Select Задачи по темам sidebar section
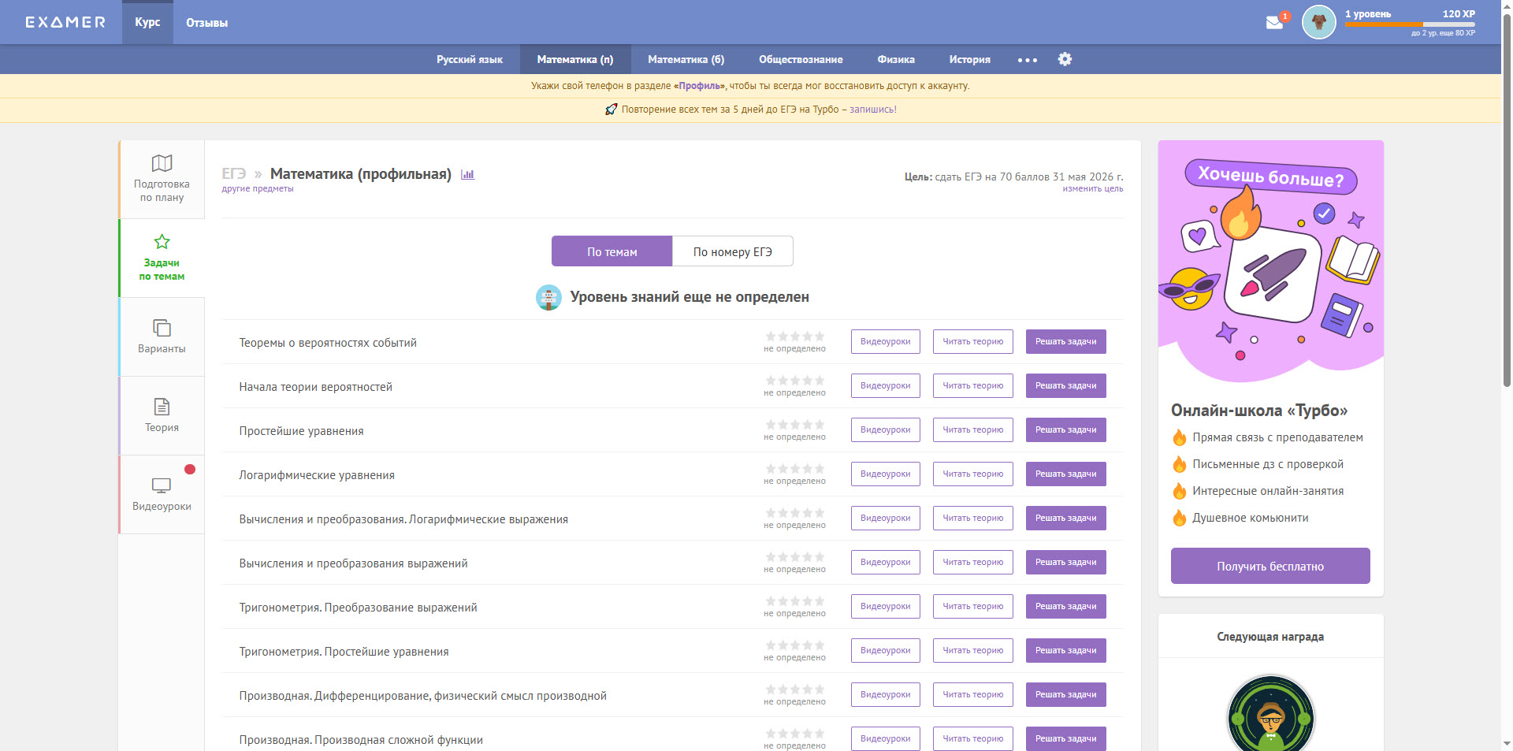Screen dimensions: 1513x751 pos(162,258)
